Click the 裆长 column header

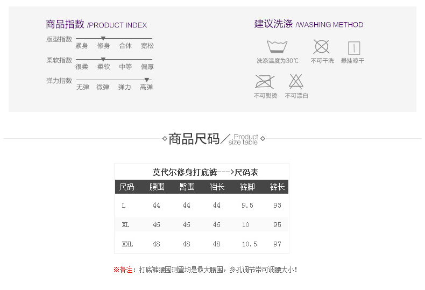(217, 187)
